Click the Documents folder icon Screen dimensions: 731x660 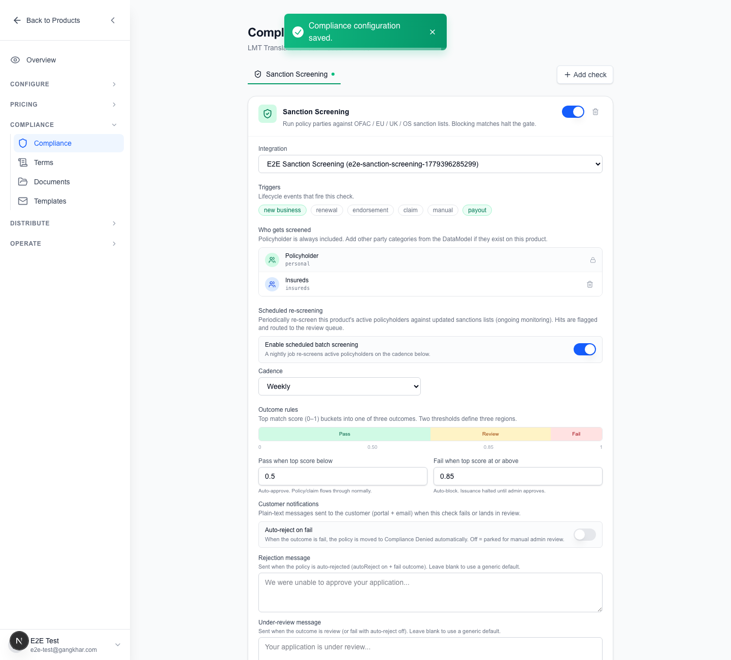pyautogui.click(x=23, y=182)
